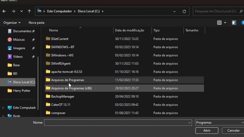Screen dimensions: 244x137
Task: Click the date 28/02/2023 20:27
Action: pos(127,88)
